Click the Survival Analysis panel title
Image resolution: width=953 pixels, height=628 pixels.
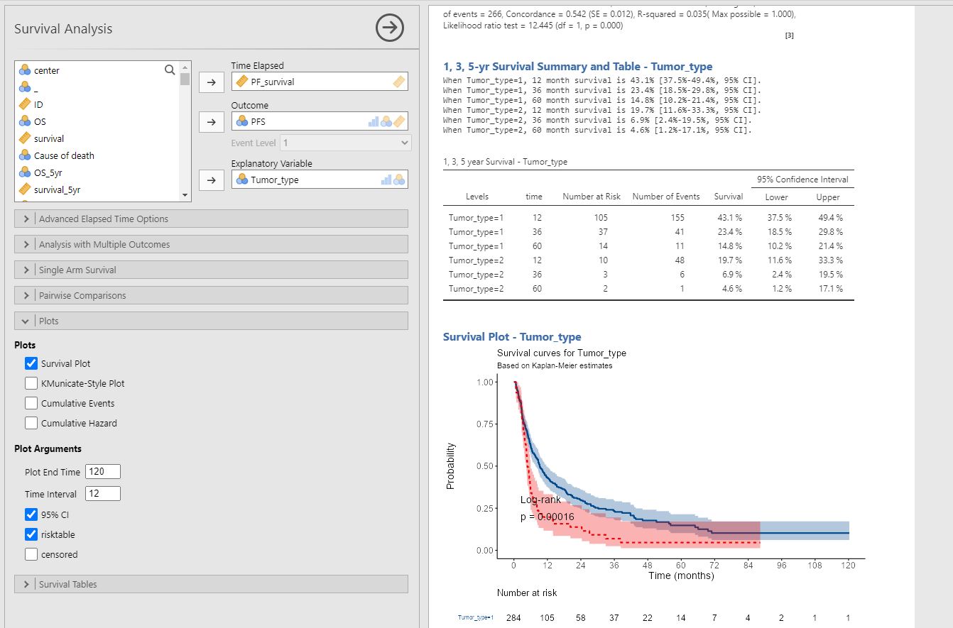[63, 29]
